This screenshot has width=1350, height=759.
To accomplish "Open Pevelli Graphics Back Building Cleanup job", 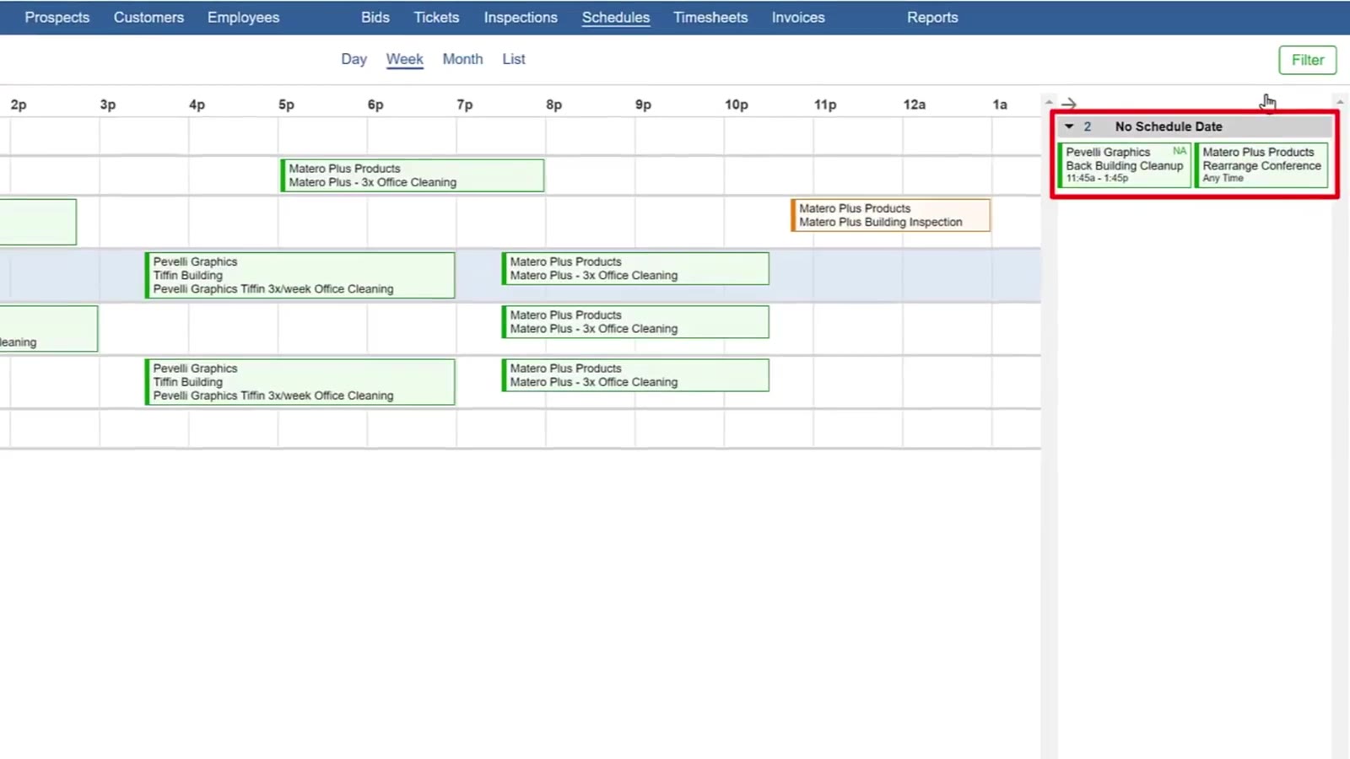I will (x=1125, y=165).
